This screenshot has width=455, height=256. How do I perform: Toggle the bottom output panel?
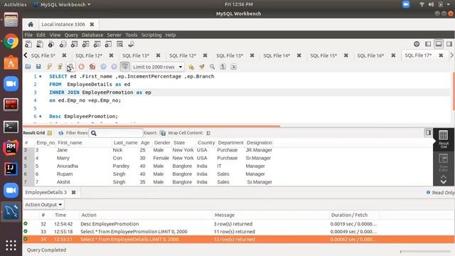click(x=439, y=44)
